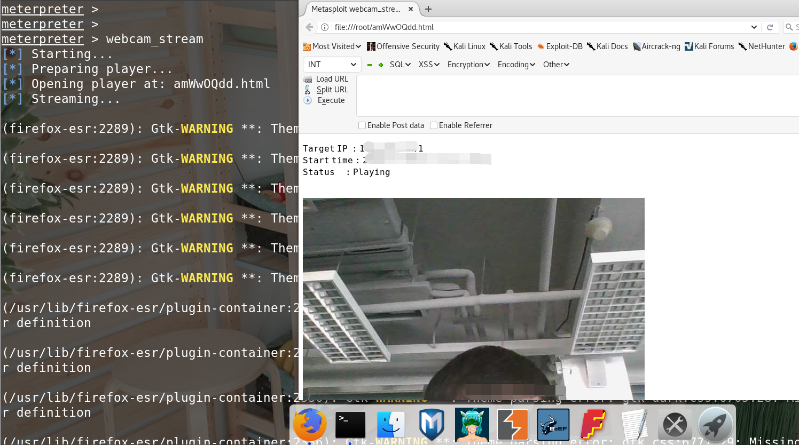Expand the Encryption menu
This screenshot has height=445, width=799.
coord(468,65)
